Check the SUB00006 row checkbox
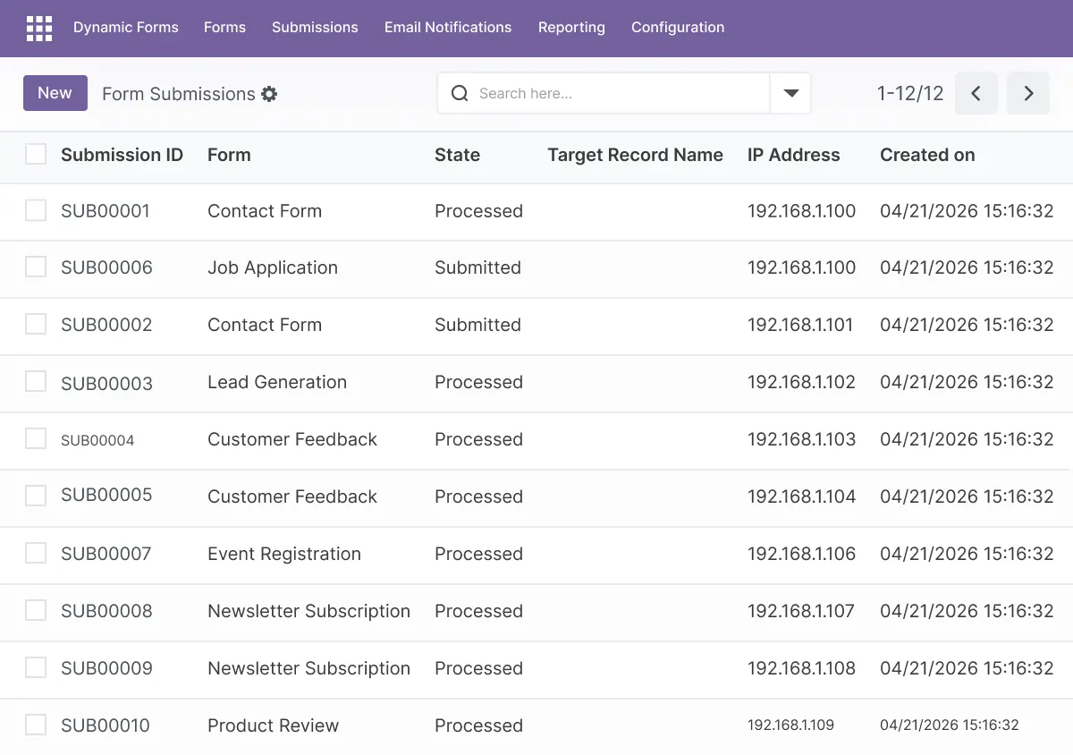The width and height of the screenshot is (1073, 755). (x=36, y=267)
